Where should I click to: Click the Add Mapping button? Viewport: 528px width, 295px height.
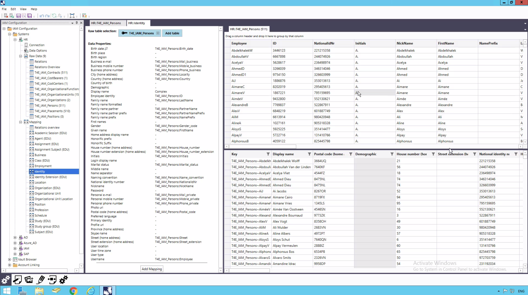click(152, 269)
